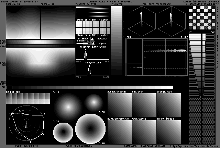Click the 'close cols: 10% li-match' label

click(92, 20)
